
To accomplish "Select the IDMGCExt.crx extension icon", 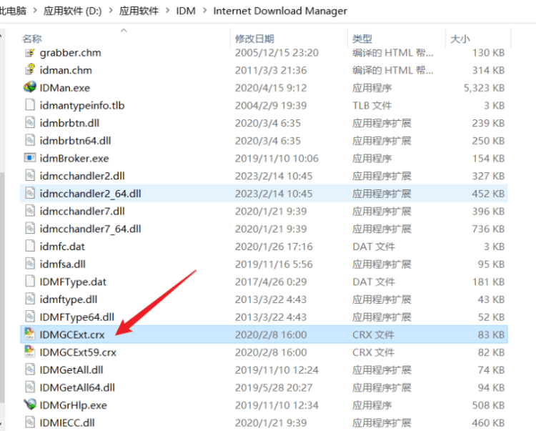I will click(30, 335).
